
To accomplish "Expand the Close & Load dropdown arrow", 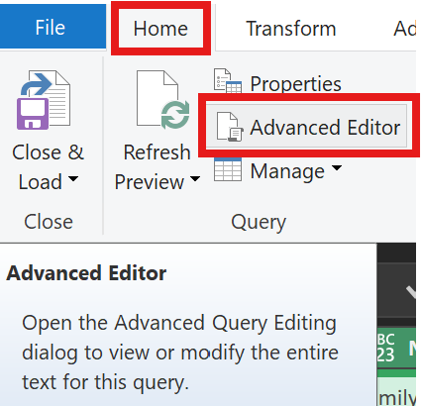I will (73, 179).
